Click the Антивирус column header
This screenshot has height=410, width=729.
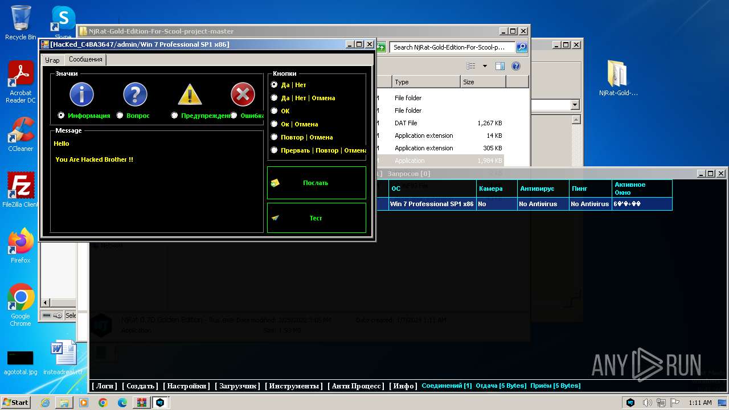[x=543, y=188]
